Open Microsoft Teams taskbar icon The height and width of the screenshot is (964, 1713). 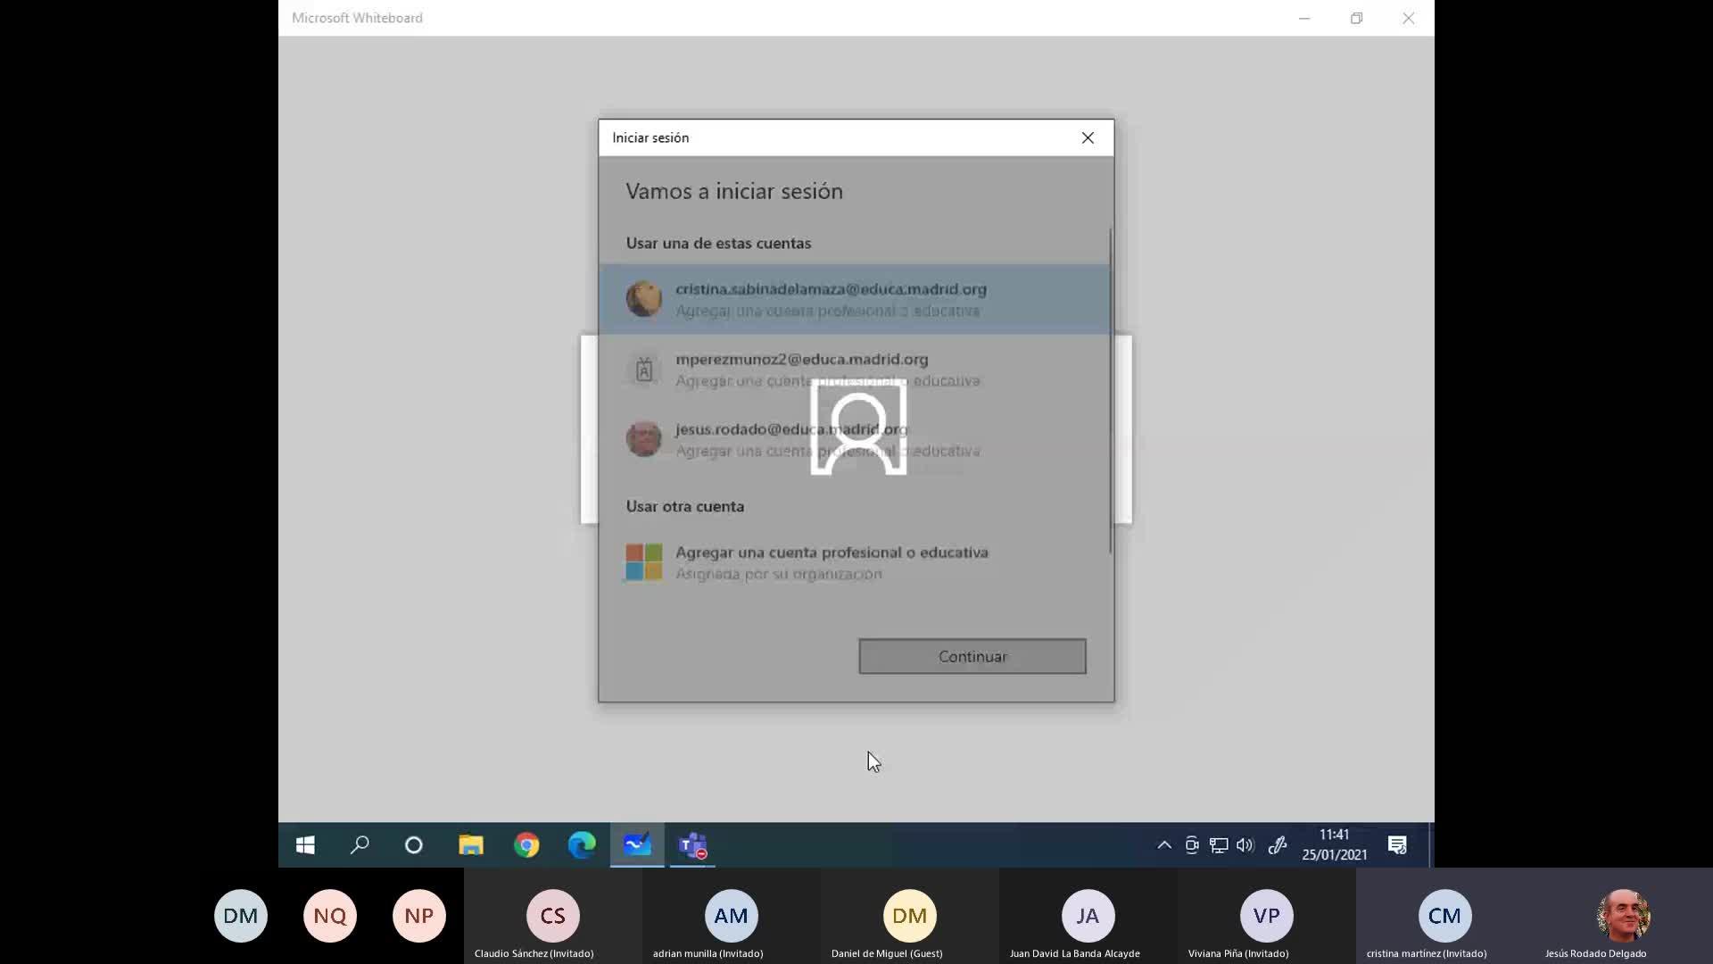(x=692, y=845)
